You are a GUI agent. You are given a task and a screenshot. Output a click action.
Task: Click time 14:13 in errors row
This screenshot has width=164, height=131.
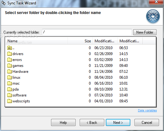(124, 60)
